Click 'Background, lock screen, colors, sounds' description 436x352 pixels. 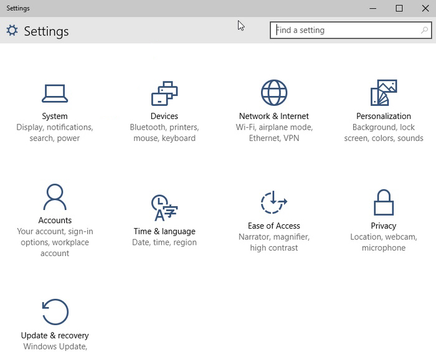coord(384,133)
